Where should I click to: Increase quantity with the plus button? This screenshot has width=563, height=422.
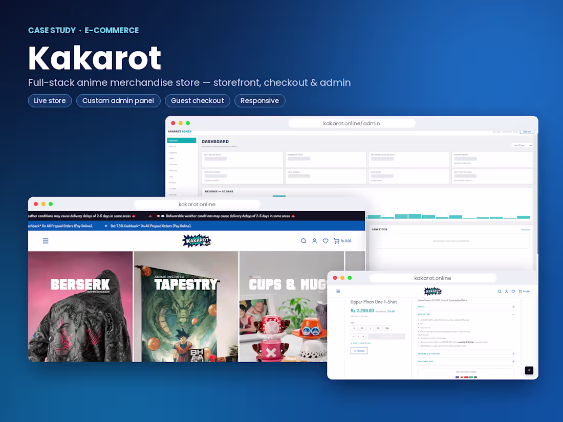[x=363, y=336]
